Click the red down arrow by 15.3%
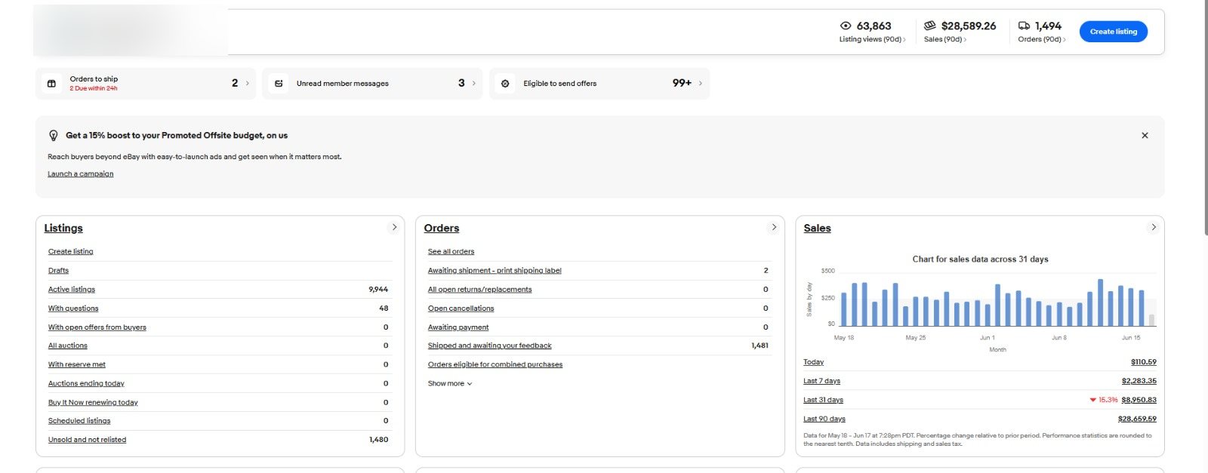1208x473 pixels. click(x=1092, y=400)
